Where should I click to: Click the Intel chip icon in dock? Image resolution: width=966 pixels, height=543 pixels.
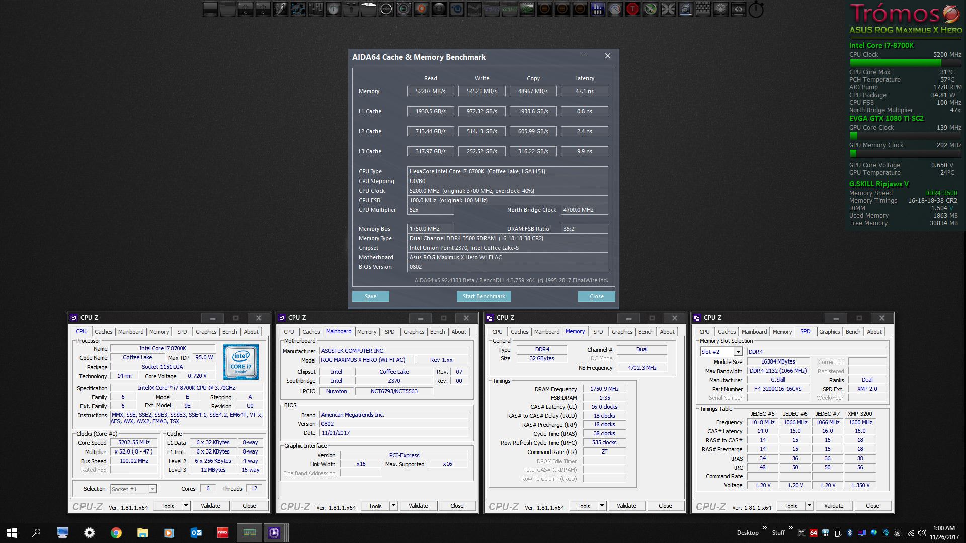tap(685, 9)
